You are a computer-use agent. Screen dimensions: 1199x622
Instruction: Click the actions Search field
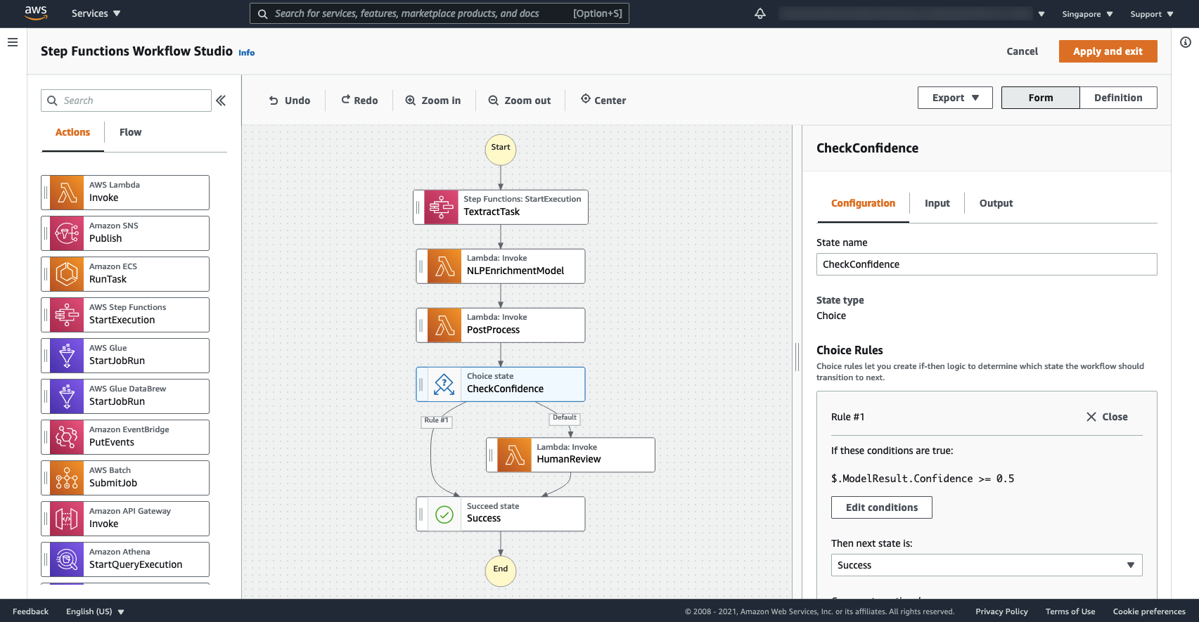point(126,101)
